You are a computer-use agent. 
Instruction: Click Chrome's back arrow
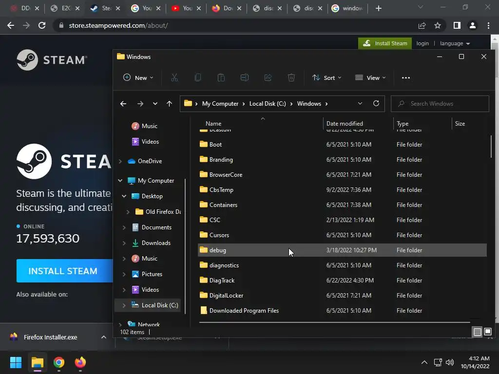point(11,25)
